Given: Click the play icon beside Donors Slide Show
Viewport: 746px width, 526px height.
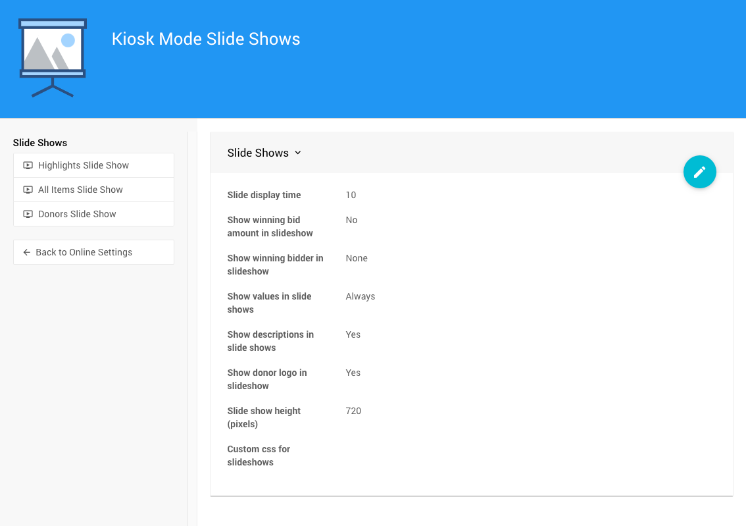Looking at the screenshot, I should pyautogui.click(x=28, y=214).
